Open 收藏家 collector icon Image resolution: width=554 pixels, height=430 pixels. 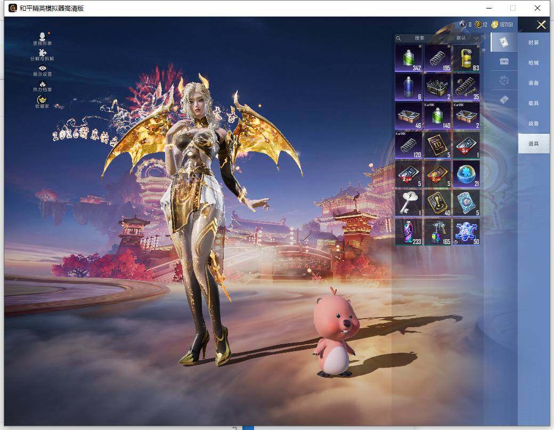[x=42, y=102]
